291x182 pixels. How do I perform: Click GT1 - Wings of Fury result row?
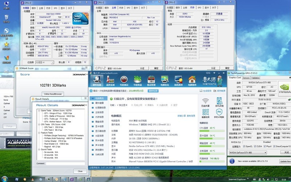coord(57,113)
